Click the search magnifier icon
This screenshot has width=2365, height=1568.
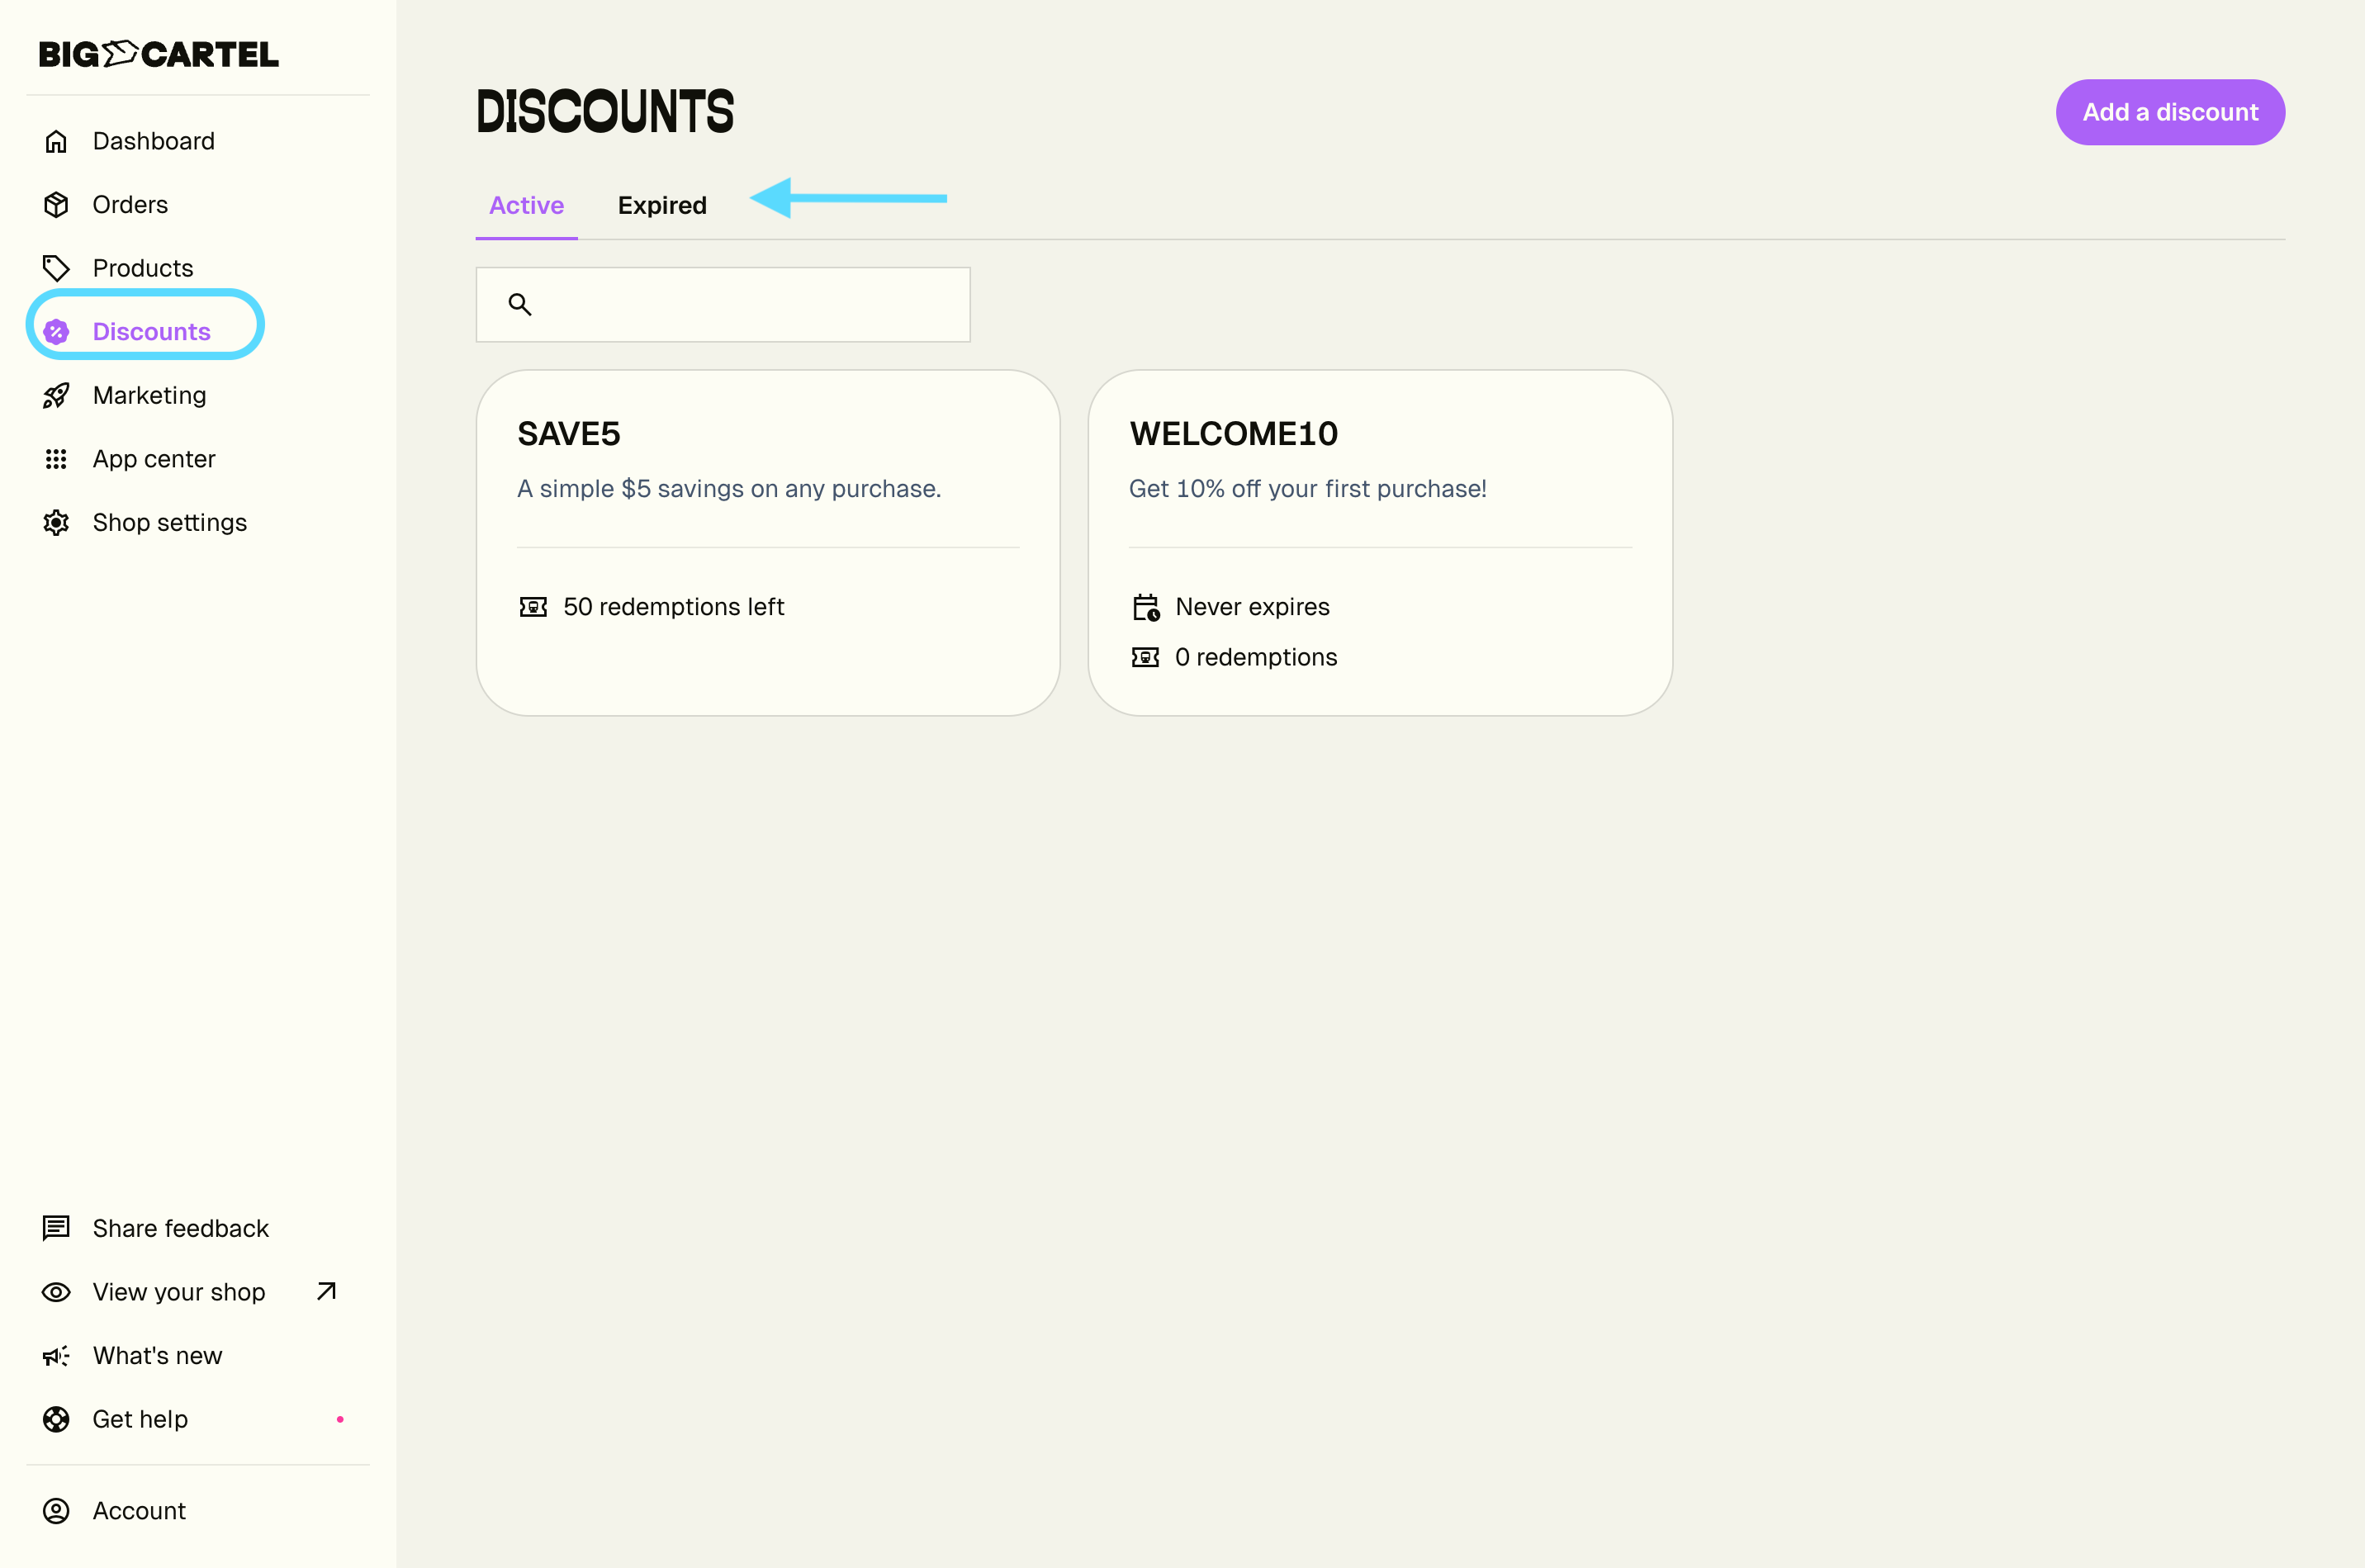click(519, 304)
